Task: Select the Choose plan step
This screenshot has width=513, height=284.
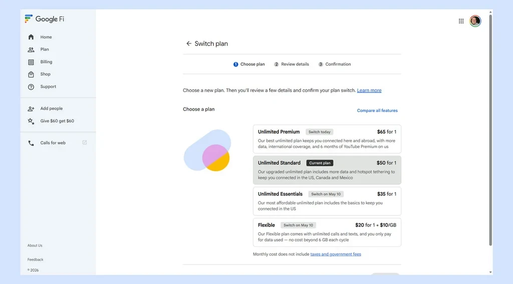Action: (249, 64)
